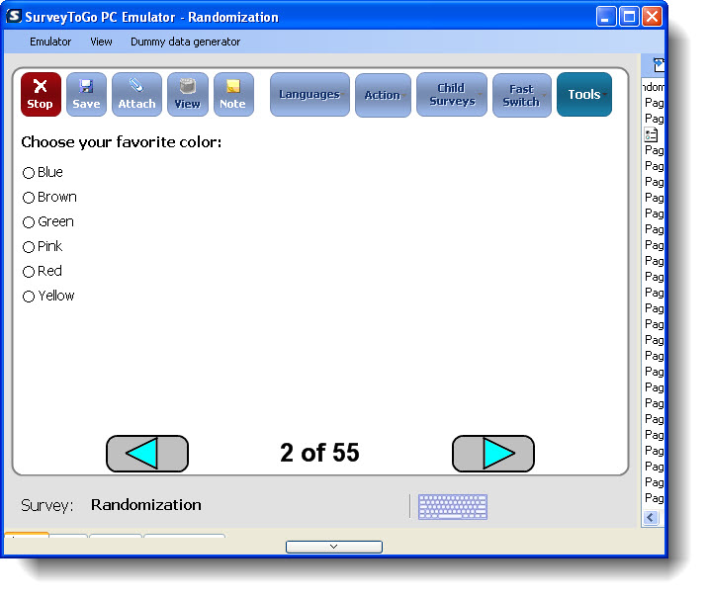
Task: Open the Tools dropdown
Action: pyautogui.click(x=584, y=94)
